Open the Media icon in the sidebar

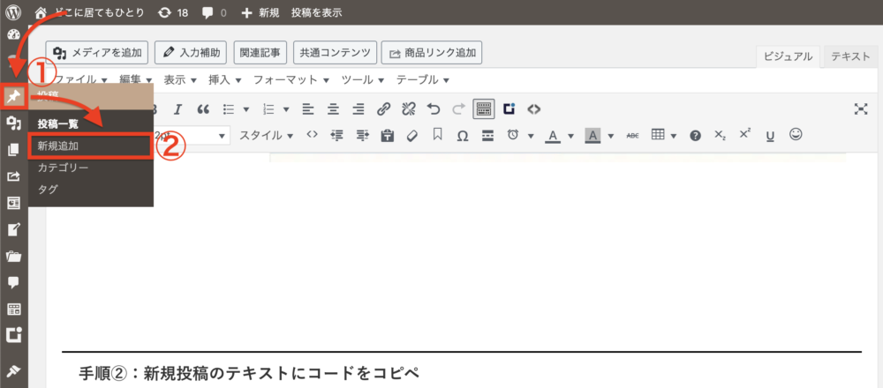pos(13,123)
